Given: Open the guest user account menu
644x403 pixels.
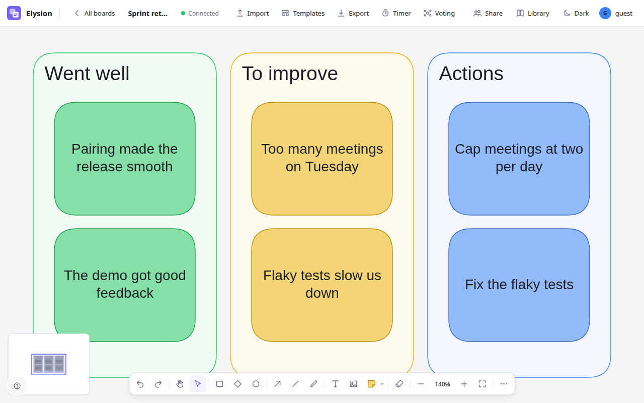Looking at the screenshot, I should pyautogui.click(x=616, y=13).
